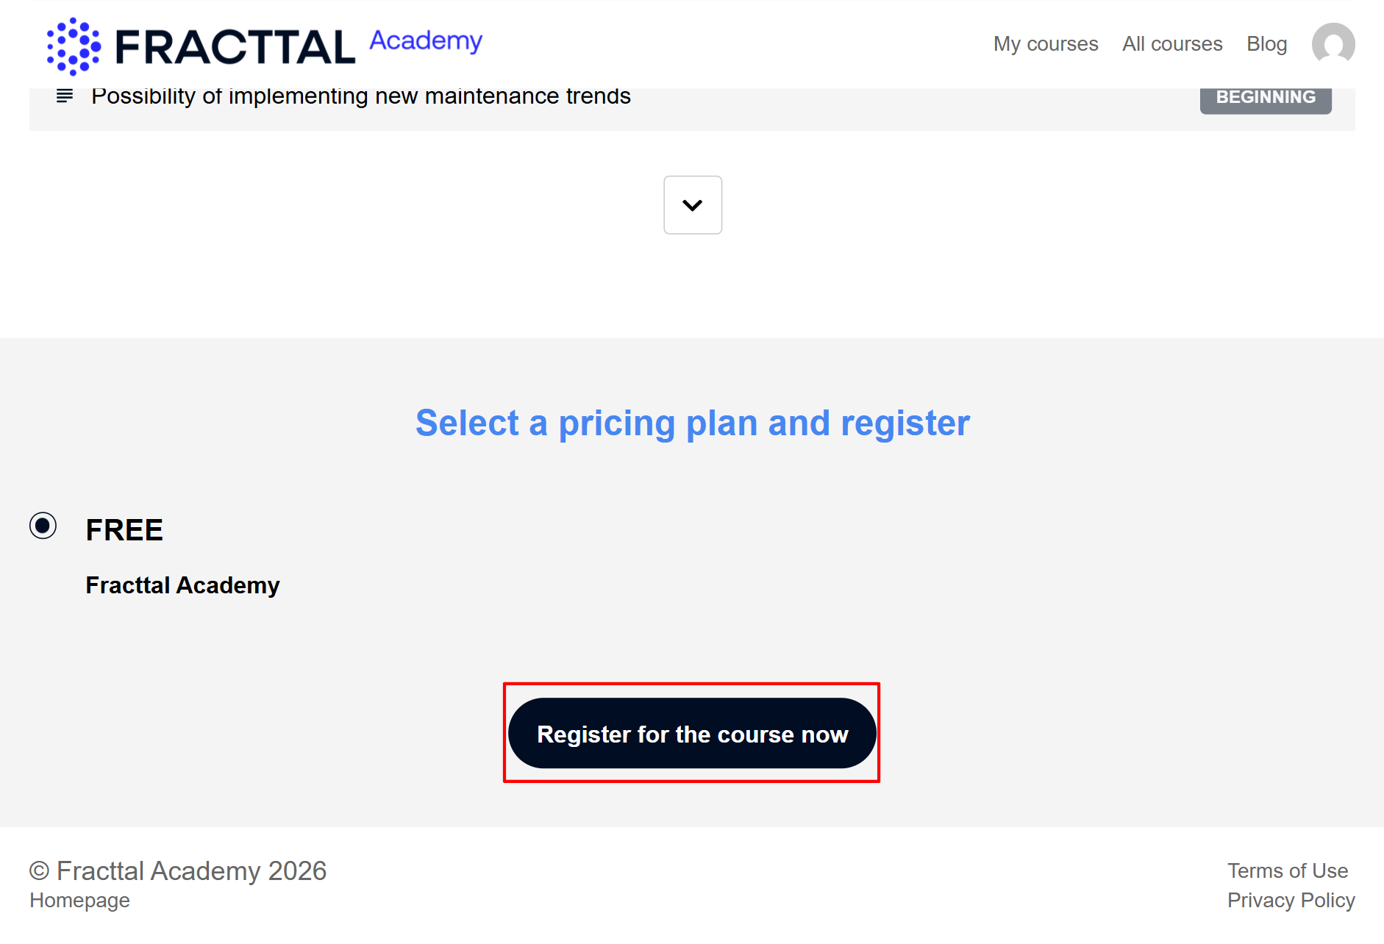Click the FRACTTAL wordmark in header

click(235, 47)
